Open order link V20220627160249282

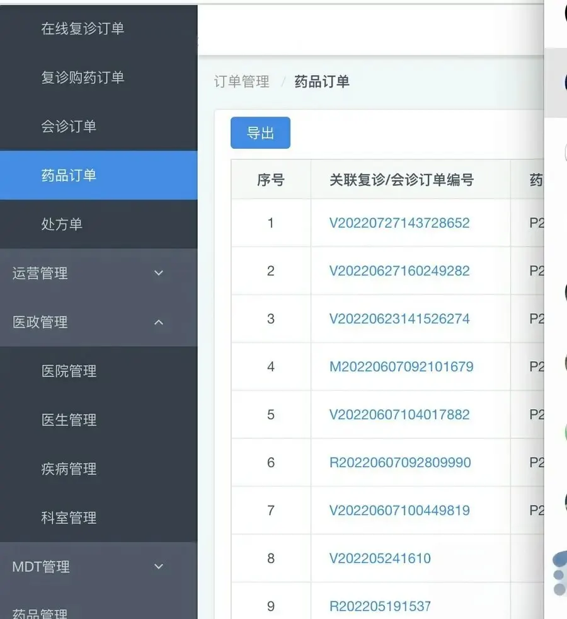399,271
